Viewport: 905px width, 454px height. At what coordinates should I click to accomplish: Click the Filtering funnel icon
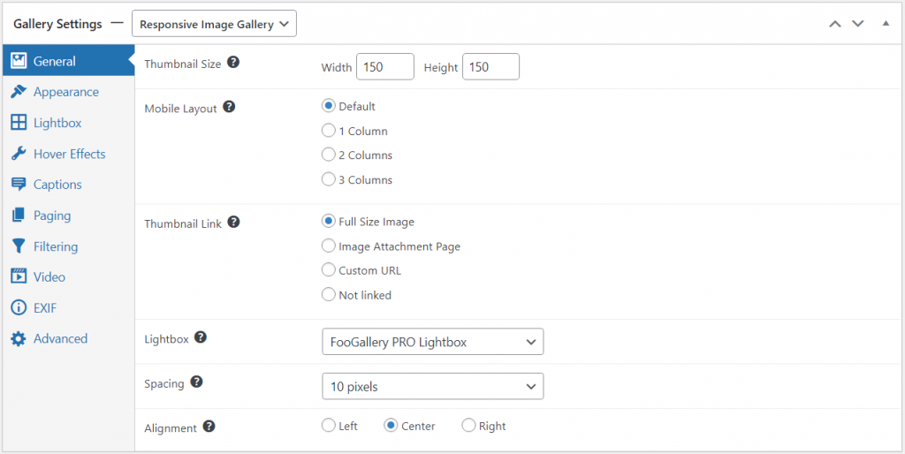19,246
